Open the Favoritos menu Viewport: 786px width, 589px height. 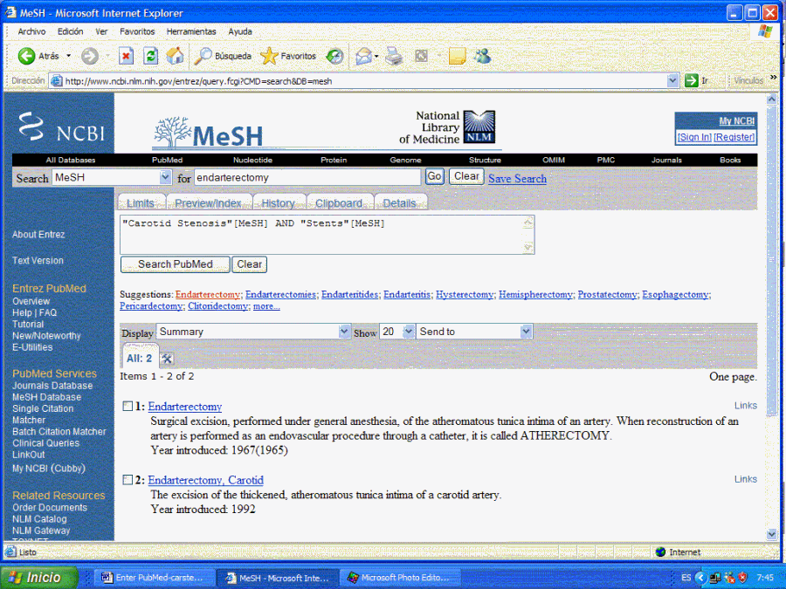tap(136, 31)
